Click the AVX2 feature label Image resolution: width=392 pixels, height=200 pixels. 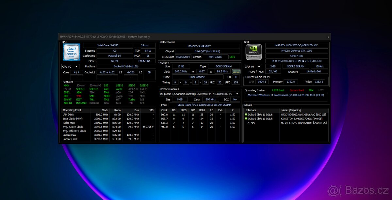[x=119, y=89]
